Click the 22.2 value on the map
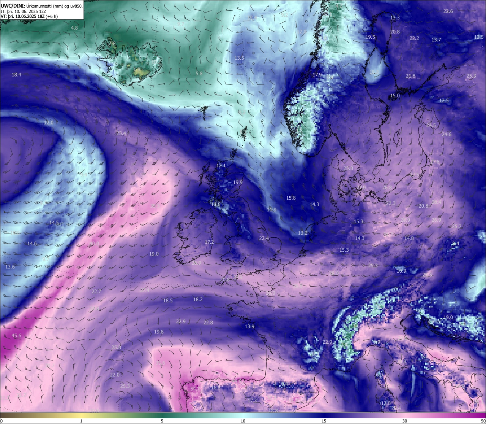 414,38
